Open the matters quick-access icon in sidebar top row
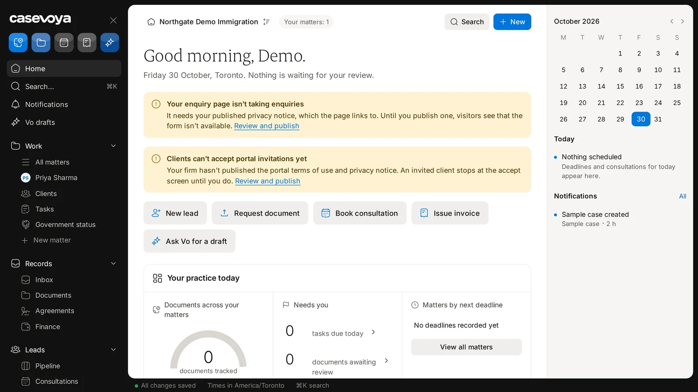The width and height of the screenshot is (698, 392). click(x=18, y=43)
